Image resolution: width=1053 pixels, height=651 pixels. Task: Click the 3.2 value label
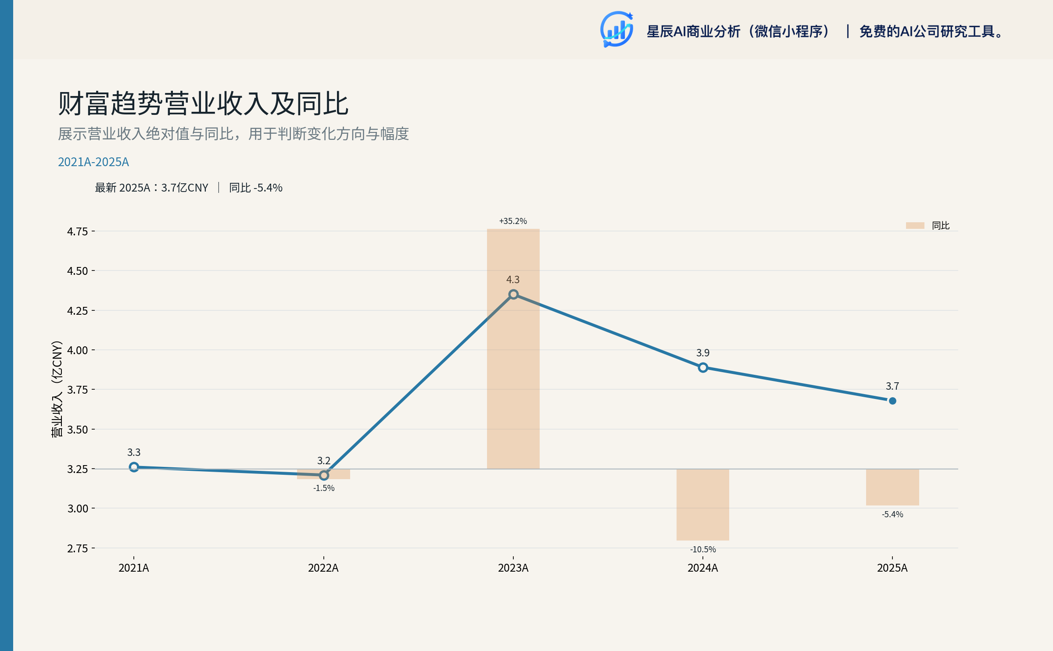324,461
